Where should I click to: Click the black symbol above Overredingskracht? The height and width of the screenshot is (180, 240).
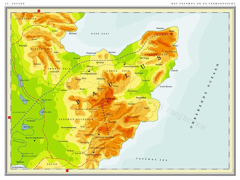pyautogui.click(x=124, y=63)
